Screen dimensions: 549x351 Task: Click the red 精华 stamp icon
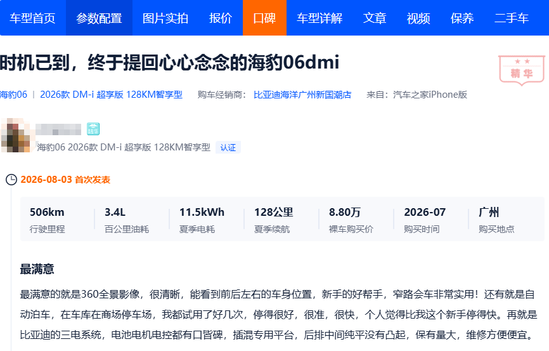pos(522,70)
